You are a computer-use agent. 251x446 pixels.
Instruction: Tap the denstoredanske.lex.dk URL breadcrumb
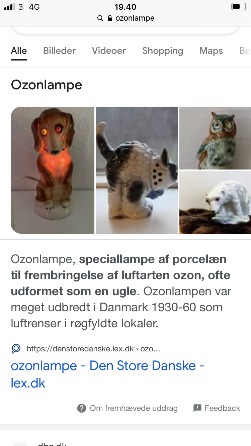(93, 349)
